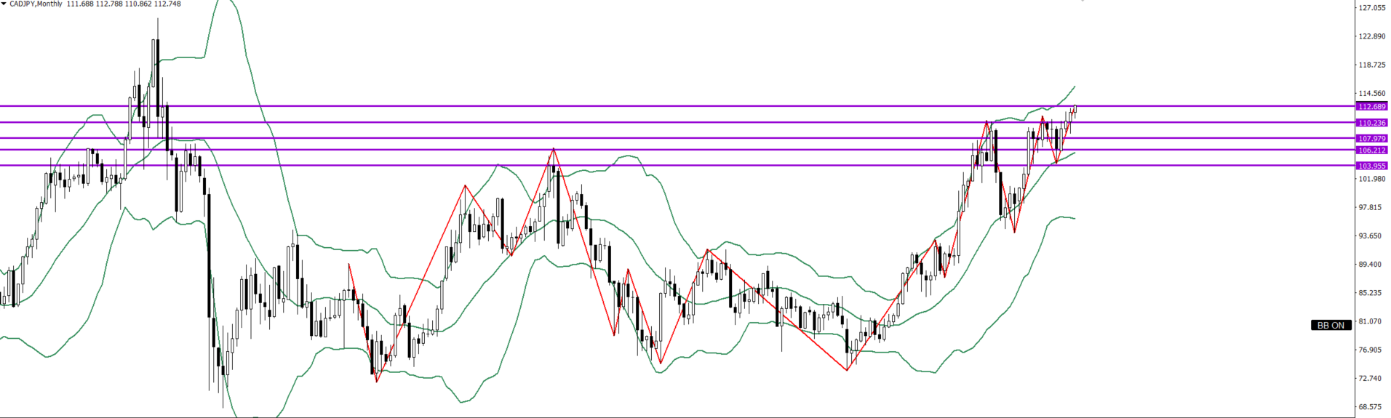Click the 93.650 value on price axis
The width and height of the screenshot is (1391, 418).
pyautogui.click(x=1372, y=236)
